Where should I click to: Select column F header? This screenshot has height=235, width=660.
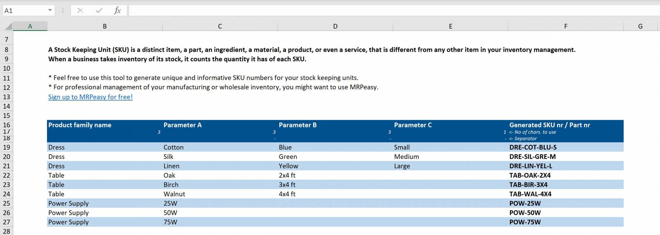(x=565, y=26)
